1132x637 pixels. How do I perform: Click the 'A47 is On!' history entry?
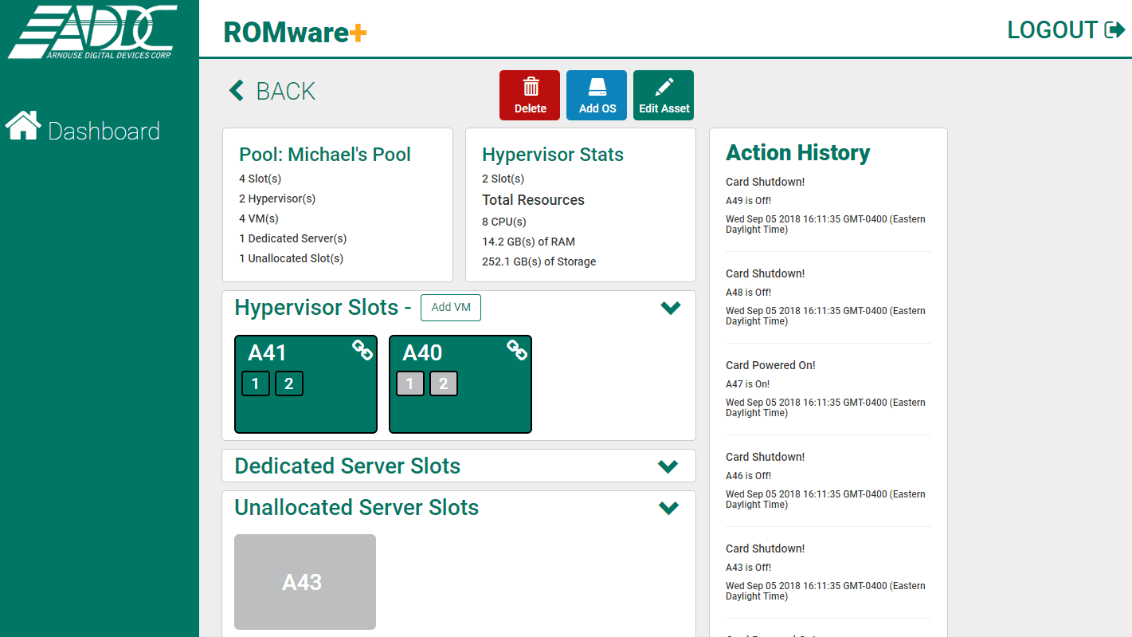coord(747,384)
